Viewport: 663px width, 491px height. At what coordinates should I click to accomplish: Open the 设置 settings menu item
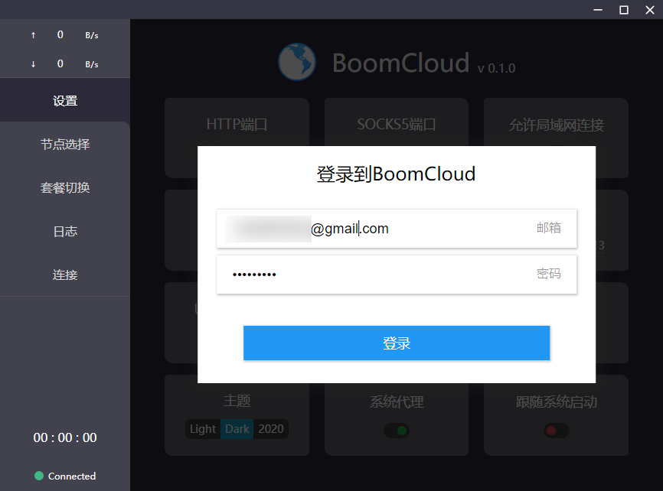pos(65,100)
